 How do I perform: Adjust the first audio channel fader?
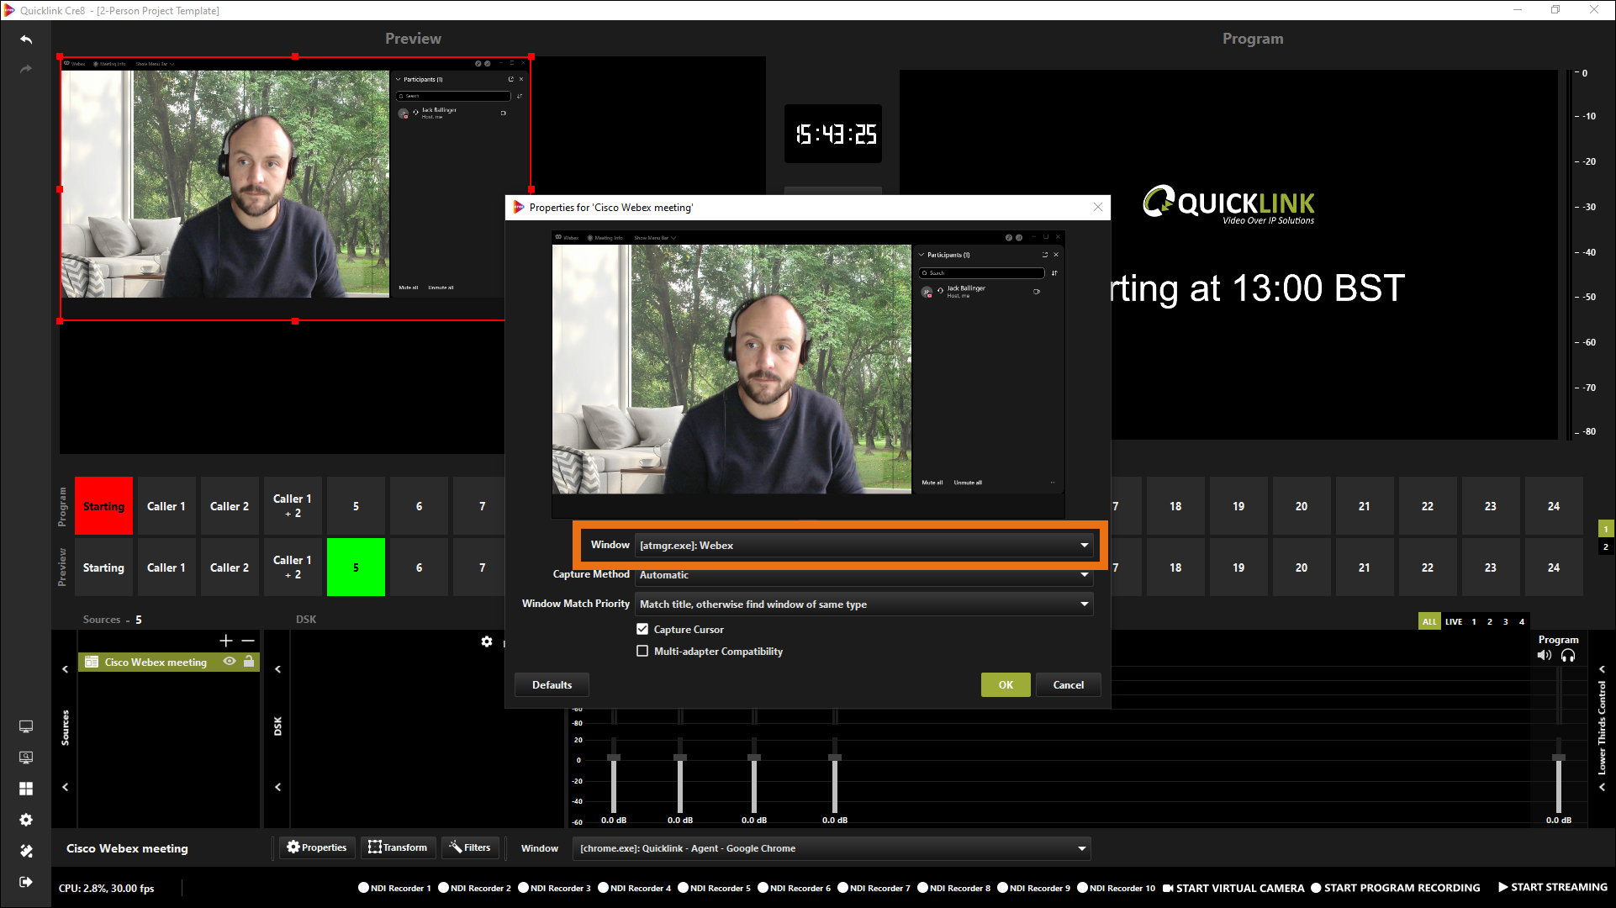tap(614, 758)
